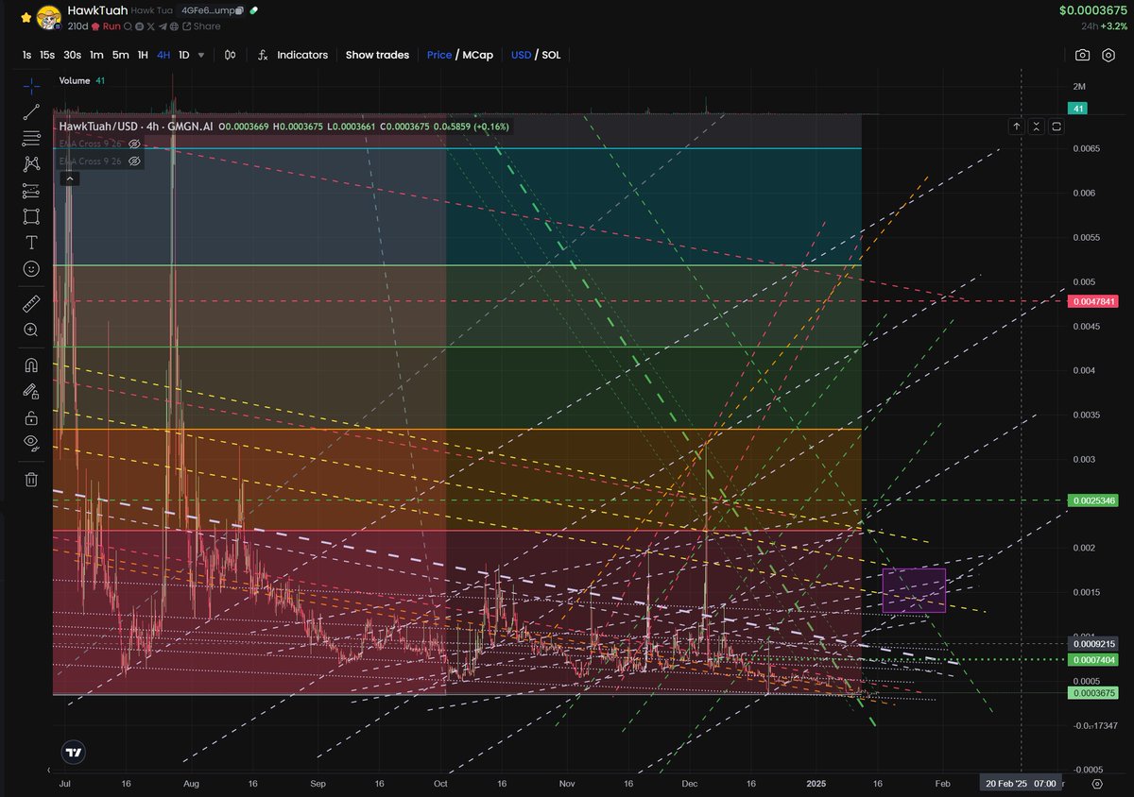Click the trash can remove objects icon
This screenshot has height=797, width=1134.
[x=31, y=479]
